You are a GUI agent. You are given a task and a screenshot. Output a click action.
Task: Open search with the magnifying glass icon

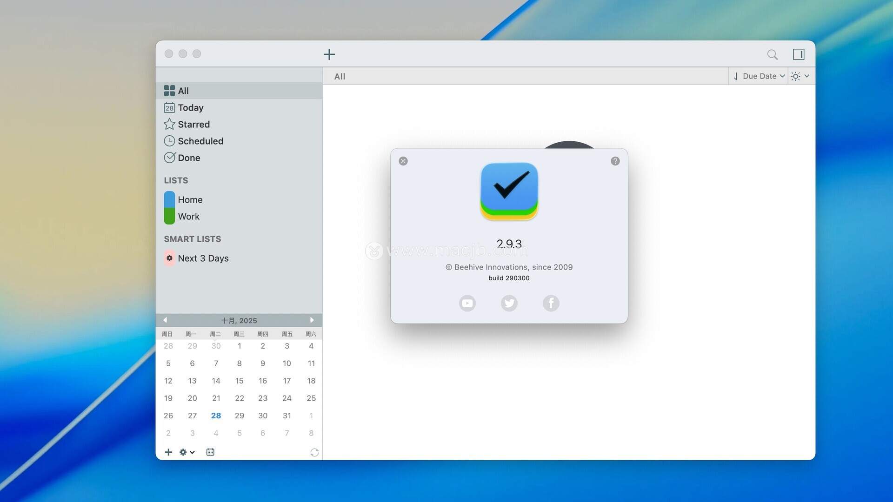click(772, 54)
